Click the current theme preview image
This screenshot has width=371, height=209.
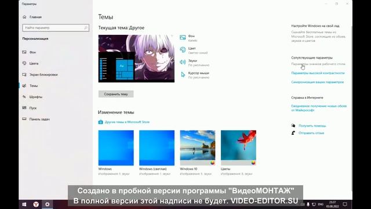[x=136, y=59]
